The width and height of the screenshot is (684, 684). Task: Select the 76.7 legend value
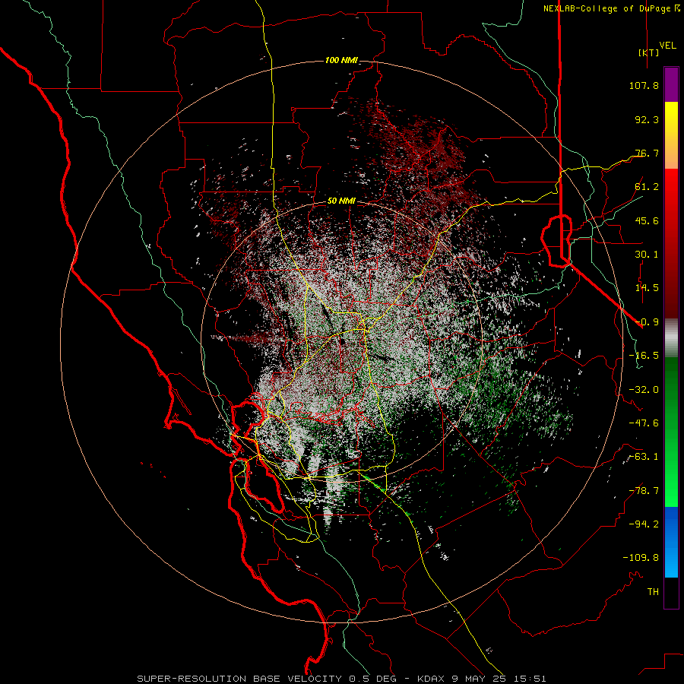point(647,153)
